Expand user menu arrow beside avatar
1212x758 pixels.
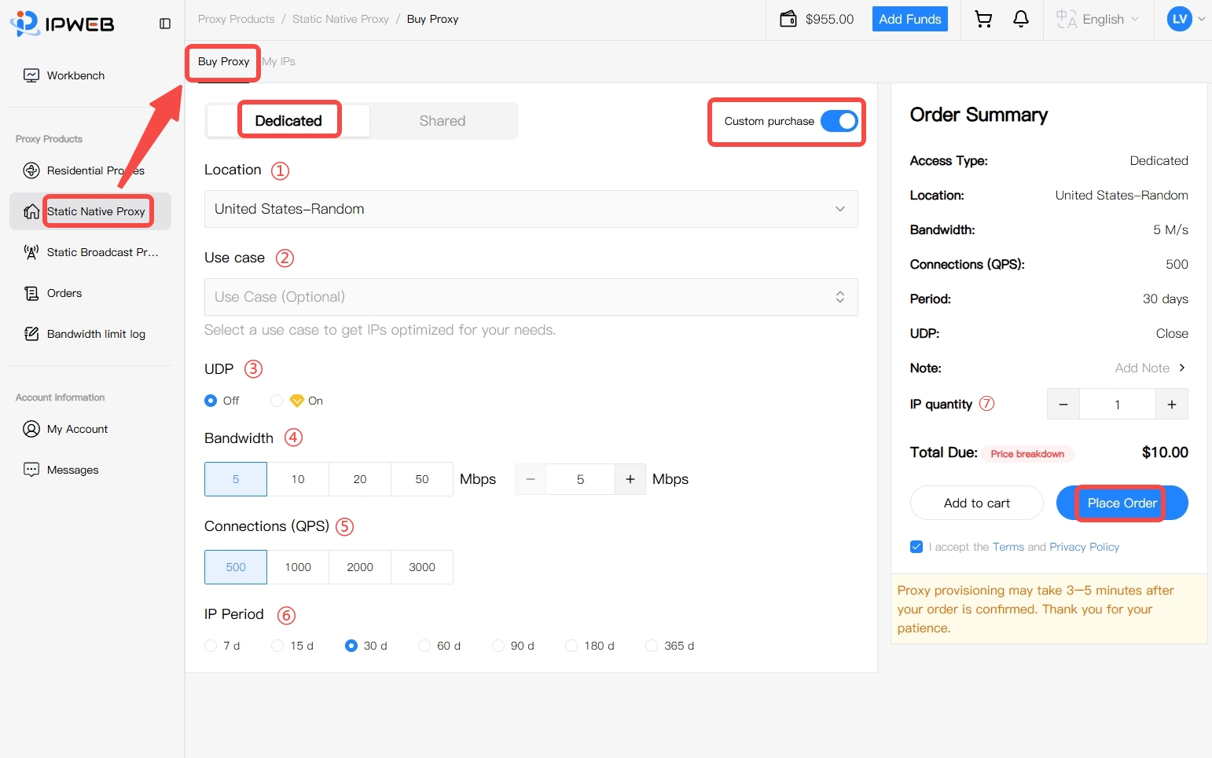[1202, 19]
